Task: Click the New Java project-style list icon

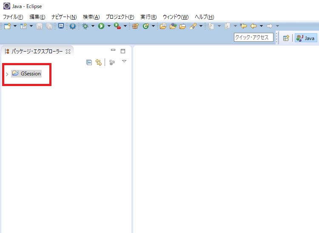Action: [23, 26]
